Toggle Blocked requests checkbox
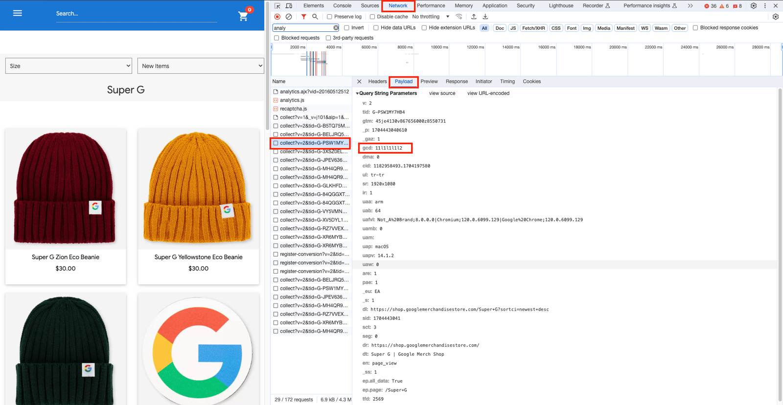The height and width of the screenshot is (405, 783). [276, 38]
